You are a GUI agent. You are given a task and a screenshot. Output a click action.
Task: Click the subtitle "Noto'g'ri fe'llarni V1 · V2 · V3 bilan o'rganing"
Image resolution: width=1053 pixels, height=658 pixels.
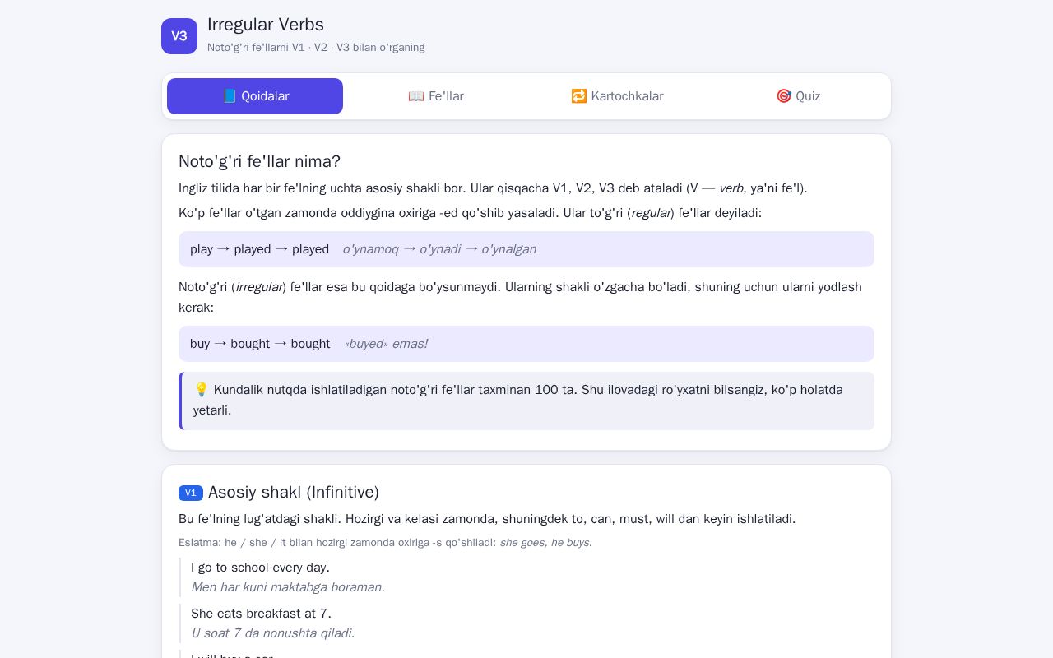[x=316, y=48]
